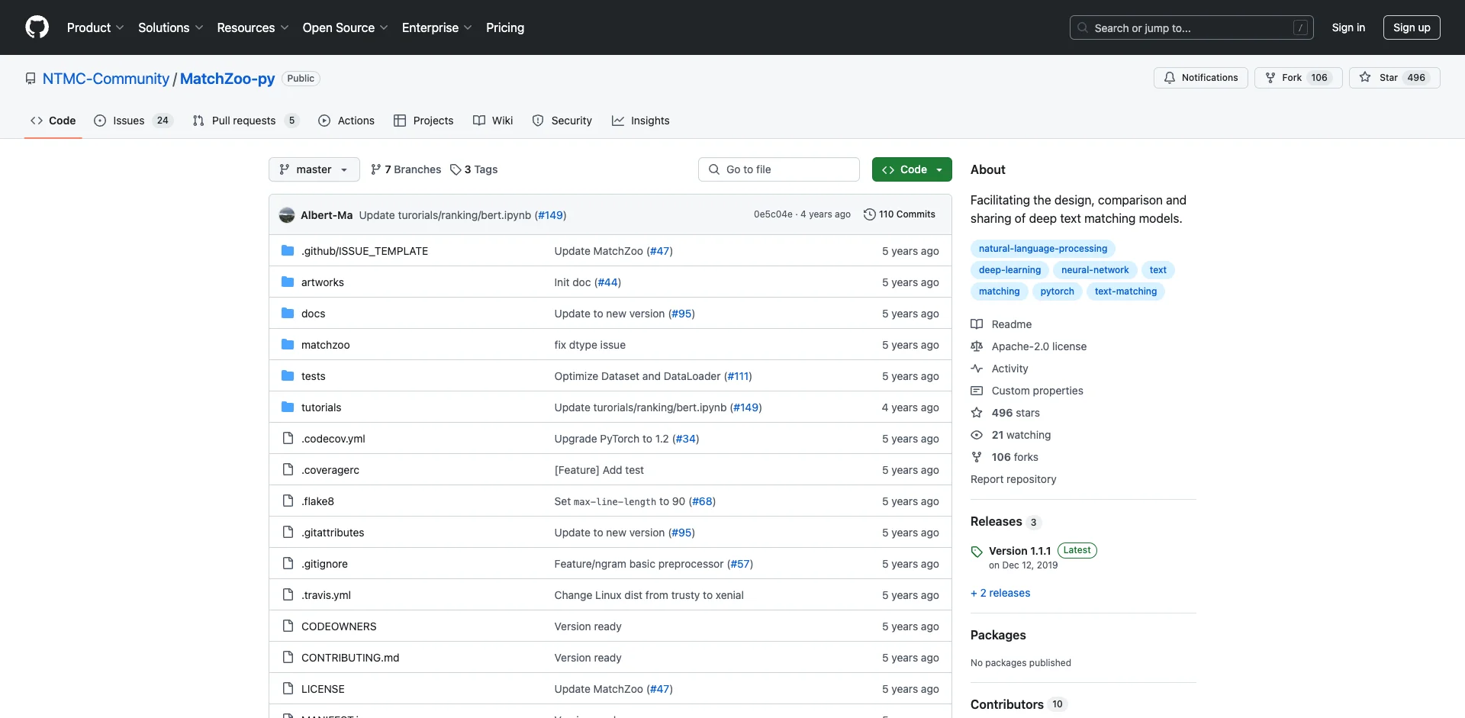Click the CODEOWNERS file icon
Image resolution: width=1465 pixels, height=718 pixels.
click(x=288, y=626)
